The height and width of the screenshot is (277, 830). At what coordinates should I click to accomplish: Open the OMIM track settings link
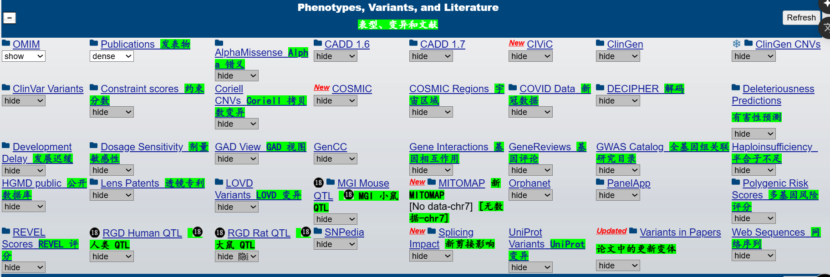pos(26,45)
